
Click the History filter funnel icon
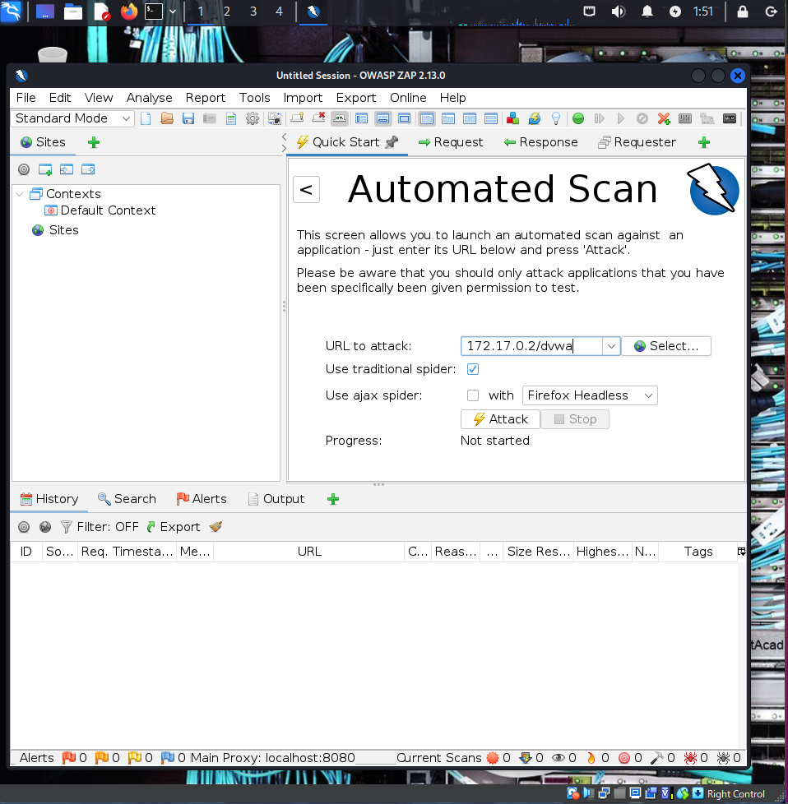(66, 527)
